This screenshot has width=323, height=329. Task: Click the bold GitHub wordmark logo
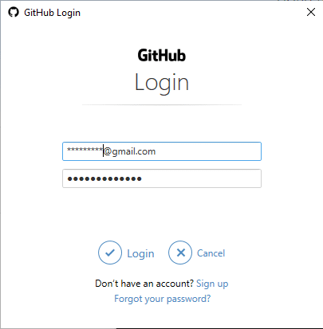click(162, 55)
